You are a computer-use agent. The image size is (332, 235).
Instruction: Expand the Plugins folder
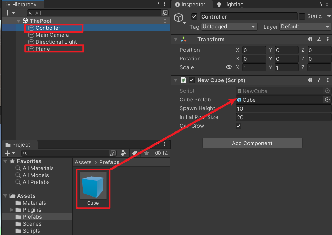(12, 209)
